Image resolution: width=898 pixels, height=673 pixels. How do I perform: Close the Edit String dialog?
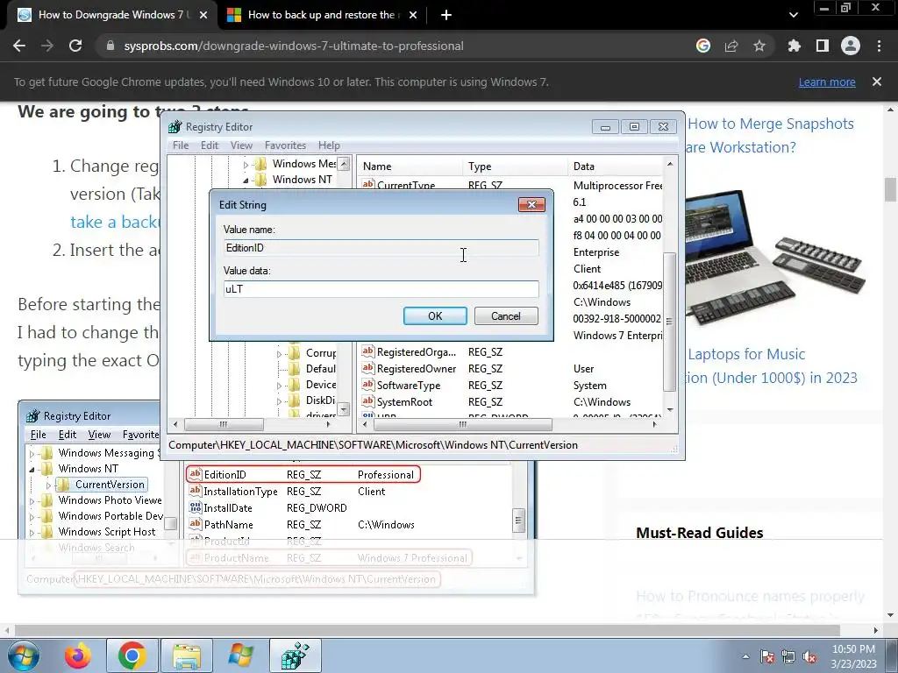(531, 205)
